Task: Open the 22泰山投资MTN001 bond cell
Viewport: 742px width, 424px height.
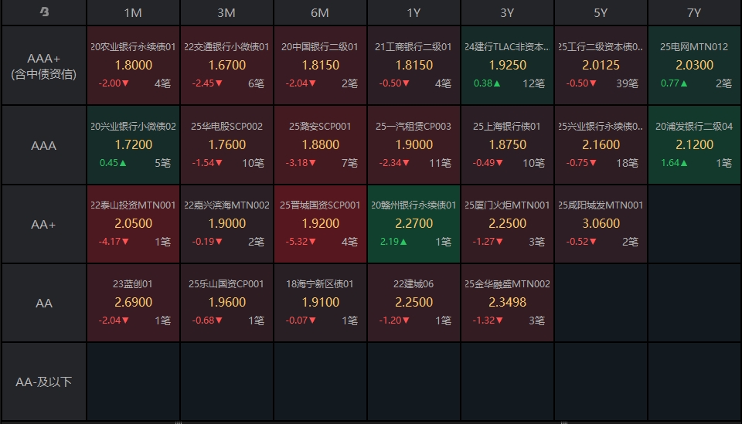Action: point(133,224)
